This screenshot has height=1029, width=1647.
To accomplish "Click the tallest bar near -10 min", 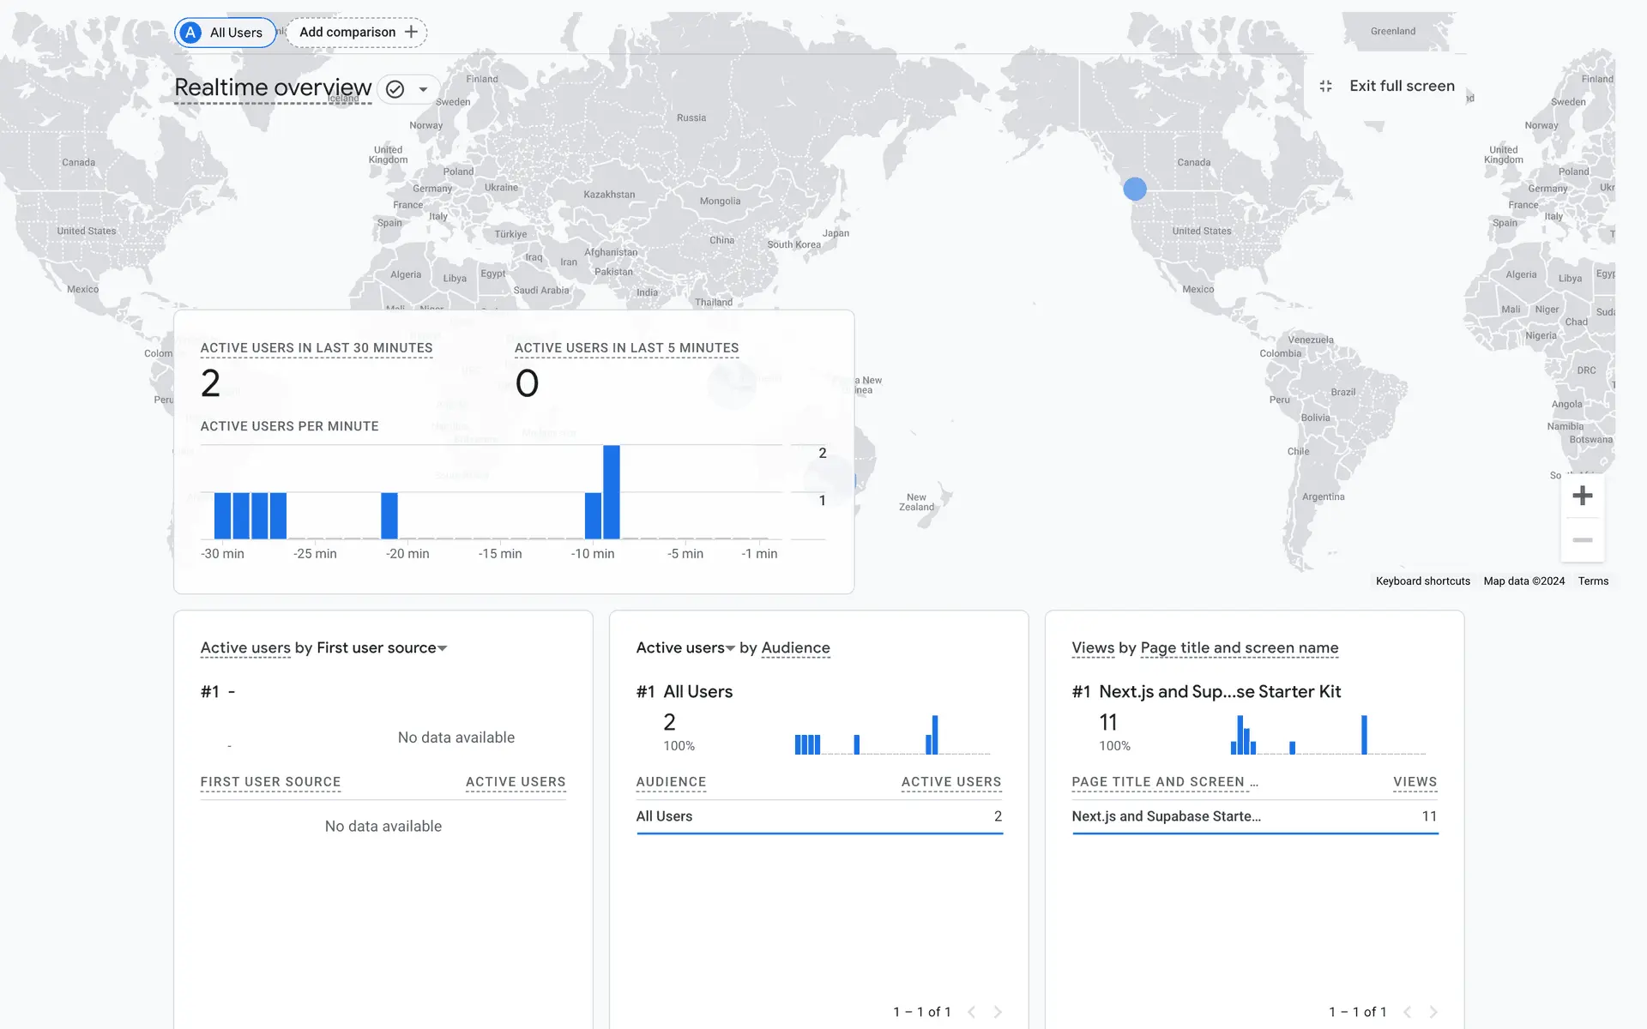I will (x=611, y=491).
